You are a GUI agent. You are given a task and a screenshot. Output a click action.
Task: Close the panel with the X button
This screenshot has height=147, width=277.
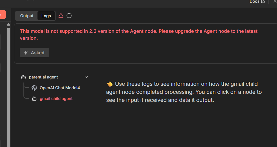(x=275, y=2)
